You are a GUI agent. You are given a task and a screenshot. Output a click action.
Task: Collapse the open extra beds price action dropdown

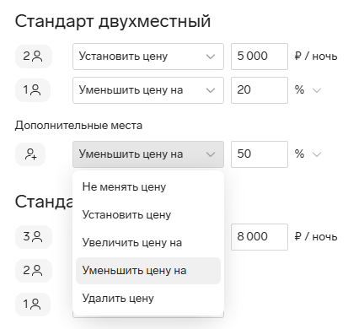(x=148, y=154)
